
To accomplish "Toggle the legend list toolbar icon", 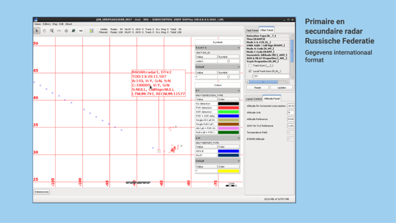I will click(92, 31).
